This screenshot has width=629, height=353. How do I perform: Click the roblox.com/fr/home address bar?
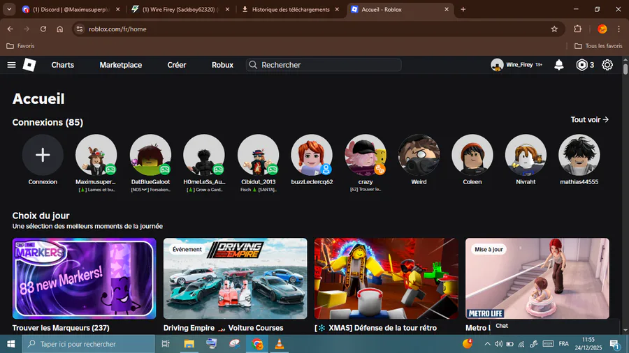coord(318,29)
